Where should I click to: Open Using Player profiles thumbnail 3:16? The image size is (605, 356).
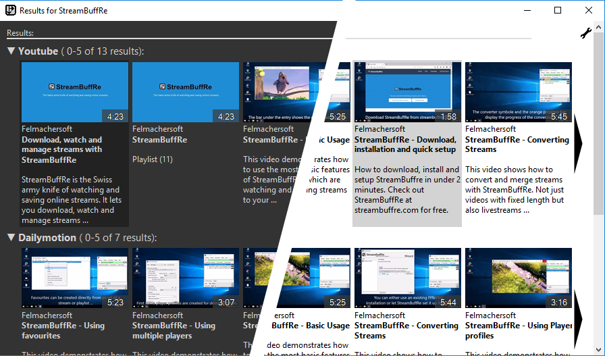(x=518, y=278)
